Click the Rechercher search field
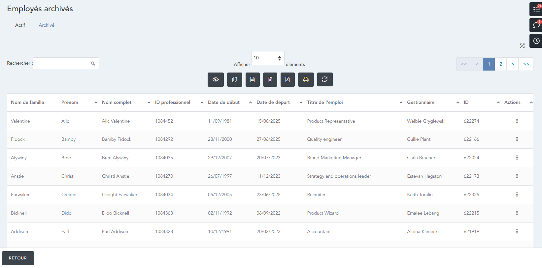542x268 pixels. click(62, 63)
